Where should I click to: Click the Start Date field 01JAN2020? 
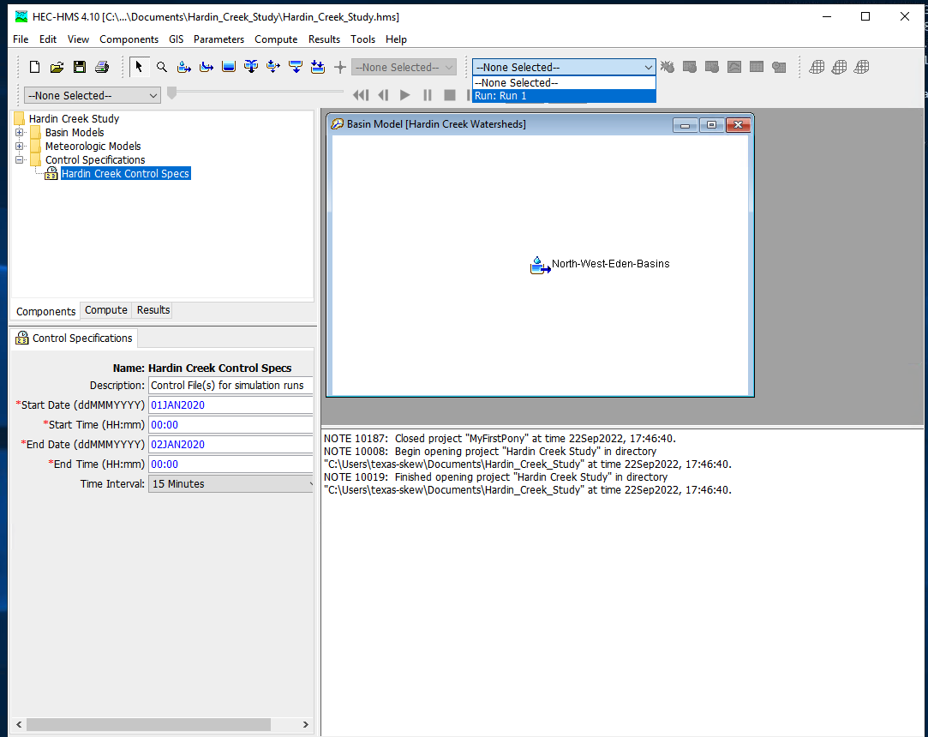coord(231,404)
